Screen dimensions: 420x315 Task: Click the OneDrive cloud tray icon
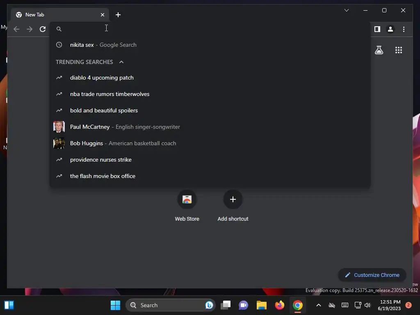click(331, 305)
